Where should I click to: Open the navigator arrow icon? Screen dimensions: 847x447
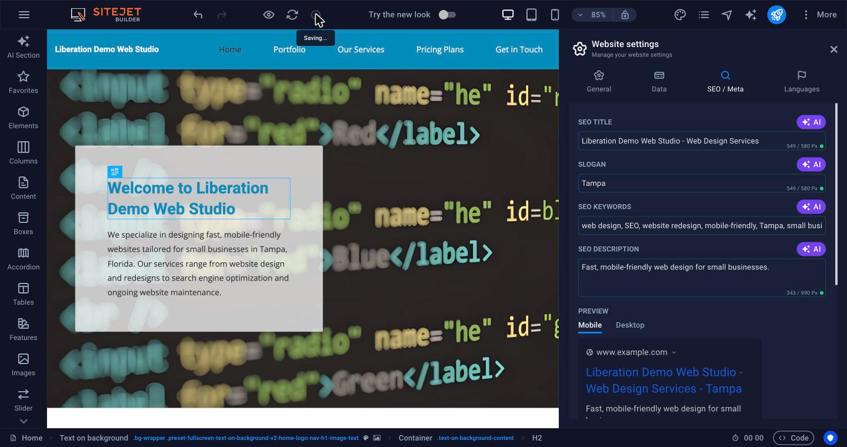727,15
